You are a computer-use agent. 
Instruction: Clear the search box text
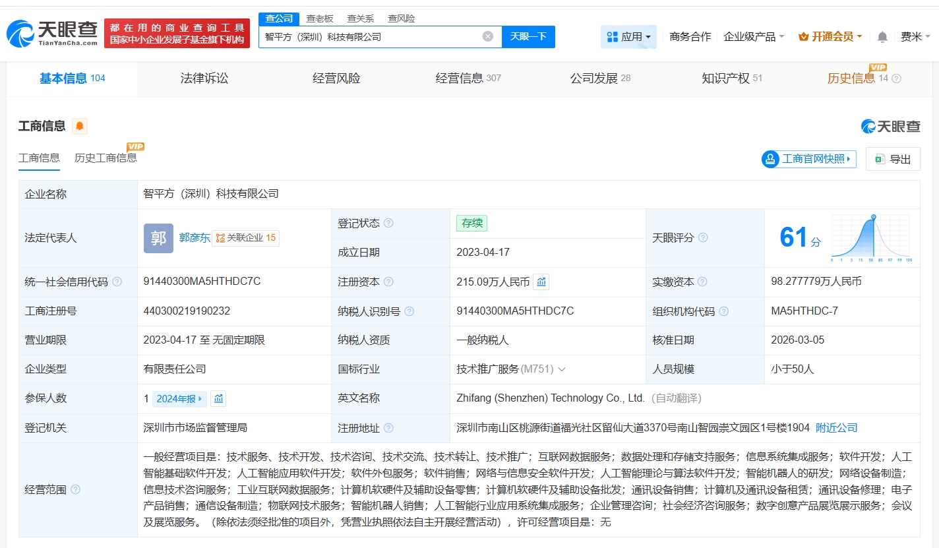coord(487,37)
